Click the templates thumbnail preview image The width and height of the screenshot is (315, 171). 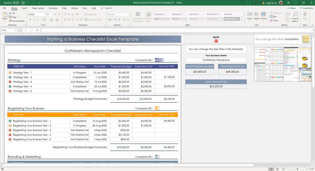[282, 64]
